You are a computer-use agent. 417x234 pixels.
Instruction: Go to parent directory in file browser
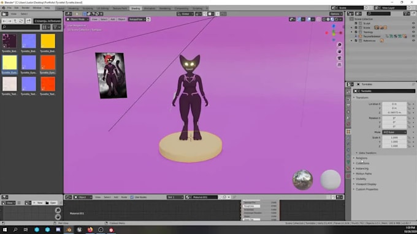(x=15, y=21)
